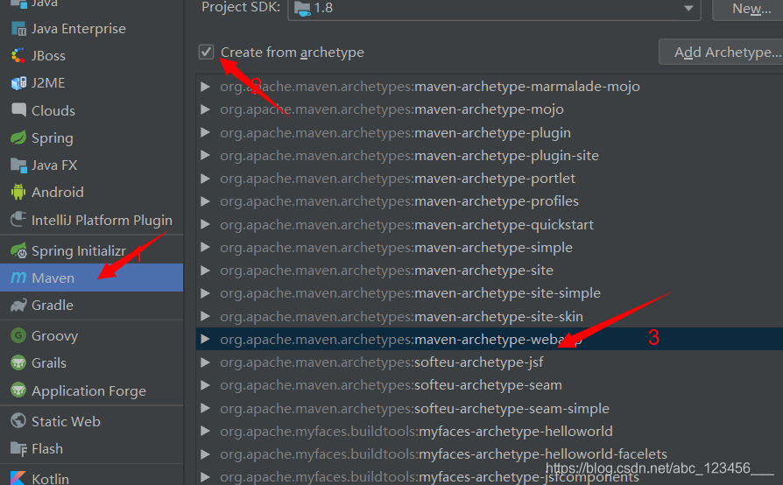Image resolution: width=783 pixels, height=485 pixels.
Task: Expand the maven-archetype-profiles node
Action: [x=205, y=201]
